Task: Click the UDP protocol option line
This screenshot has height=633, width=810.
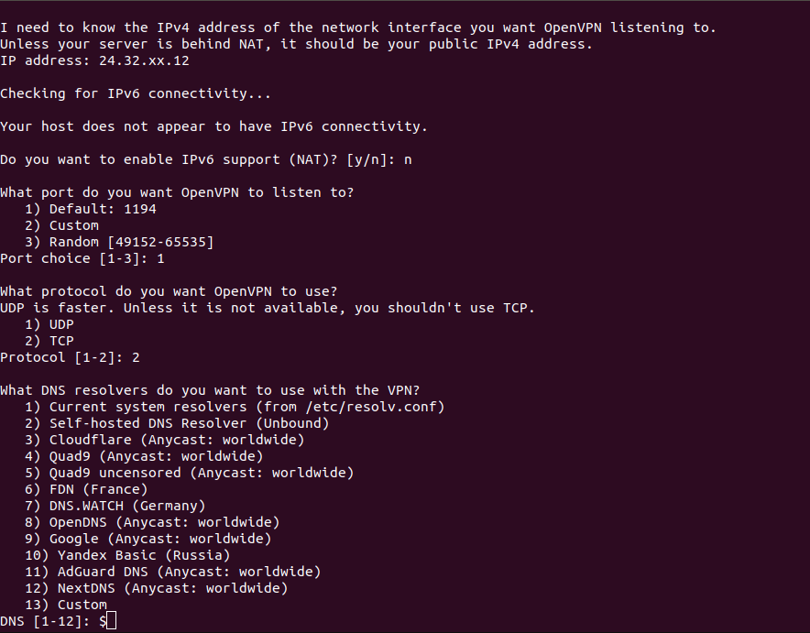Action: [x=49, y=325]
